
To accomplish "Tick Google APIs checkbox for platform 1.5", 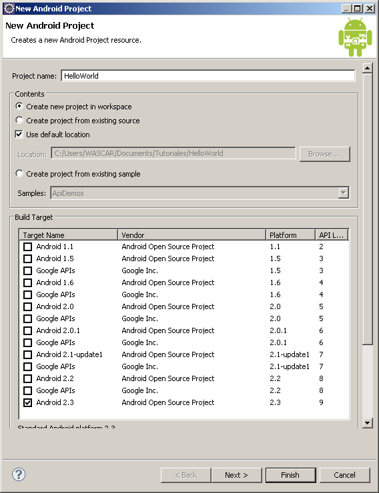I will (x=28, y=270).
